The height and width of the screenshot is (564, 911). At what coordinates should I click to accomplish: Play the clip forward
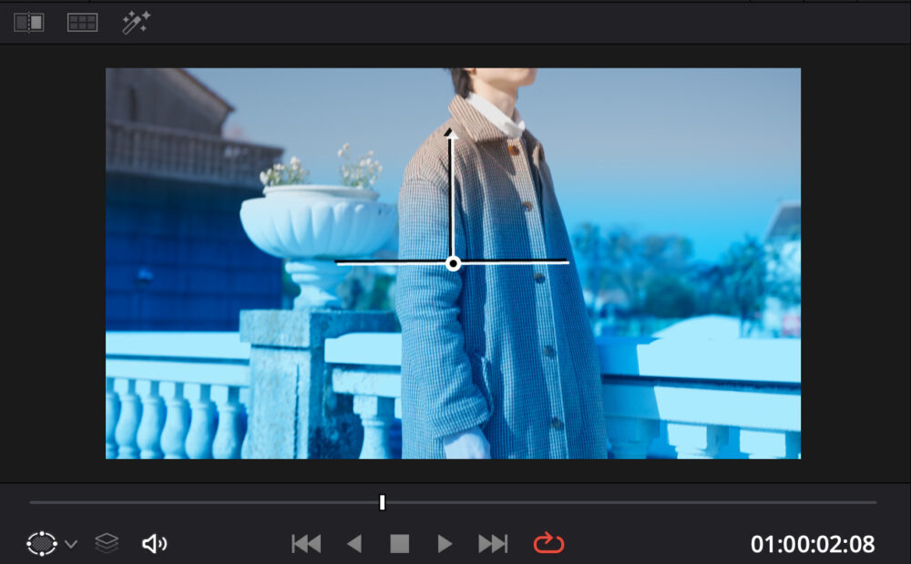pos(445,544)
